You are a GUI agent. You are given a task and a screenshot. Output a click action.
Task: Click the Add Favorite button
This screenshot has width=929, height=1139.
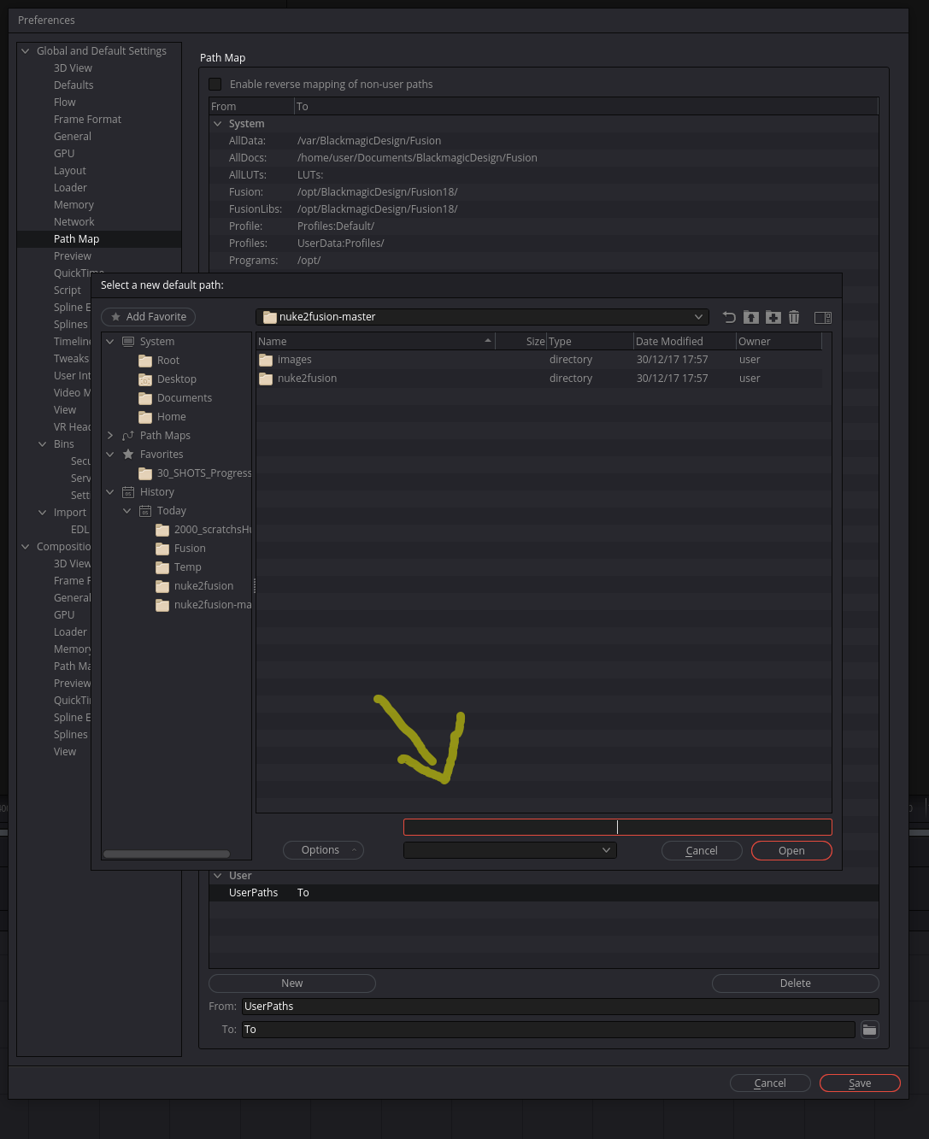[149, 317]
